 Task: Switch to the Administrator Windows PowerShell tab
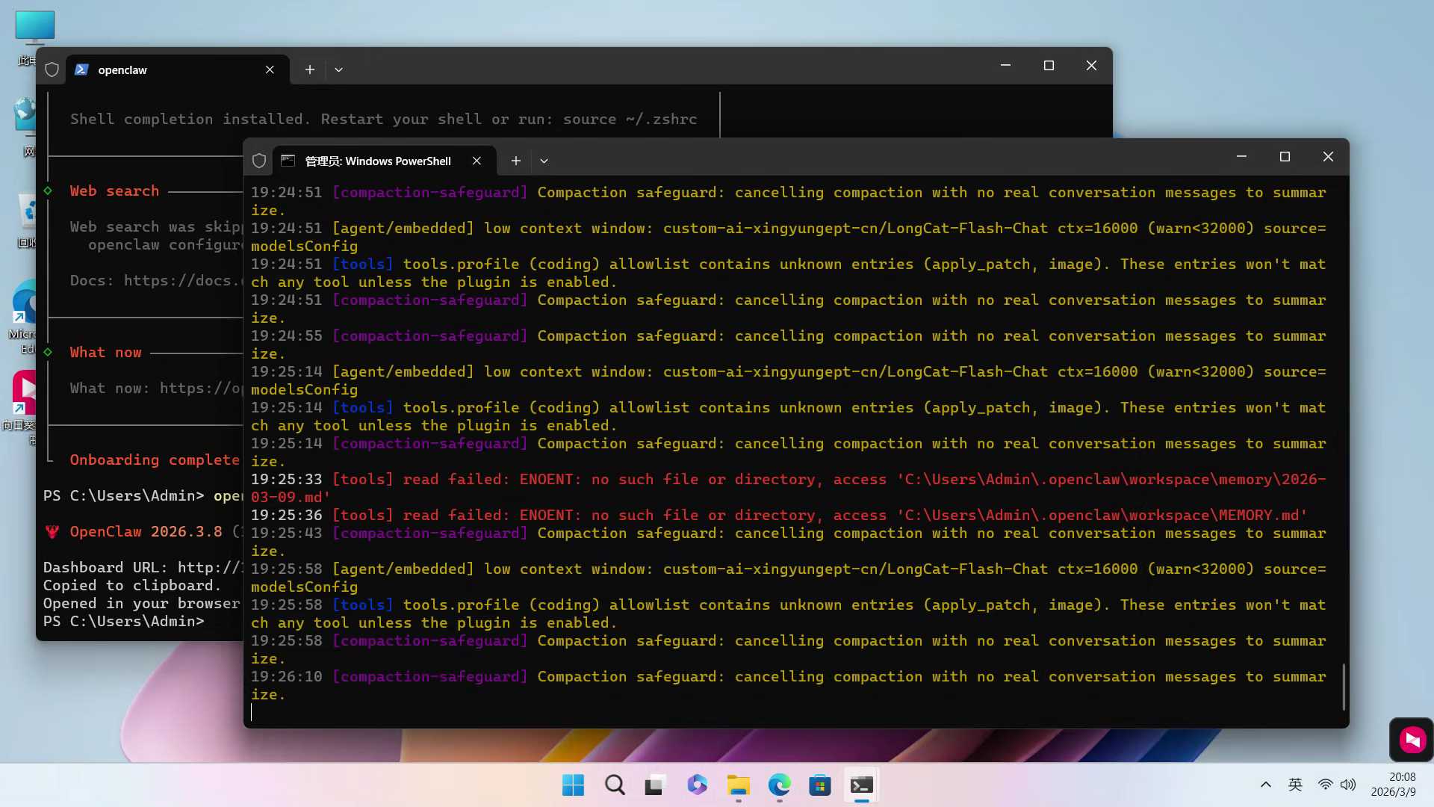tap(377, 161)
